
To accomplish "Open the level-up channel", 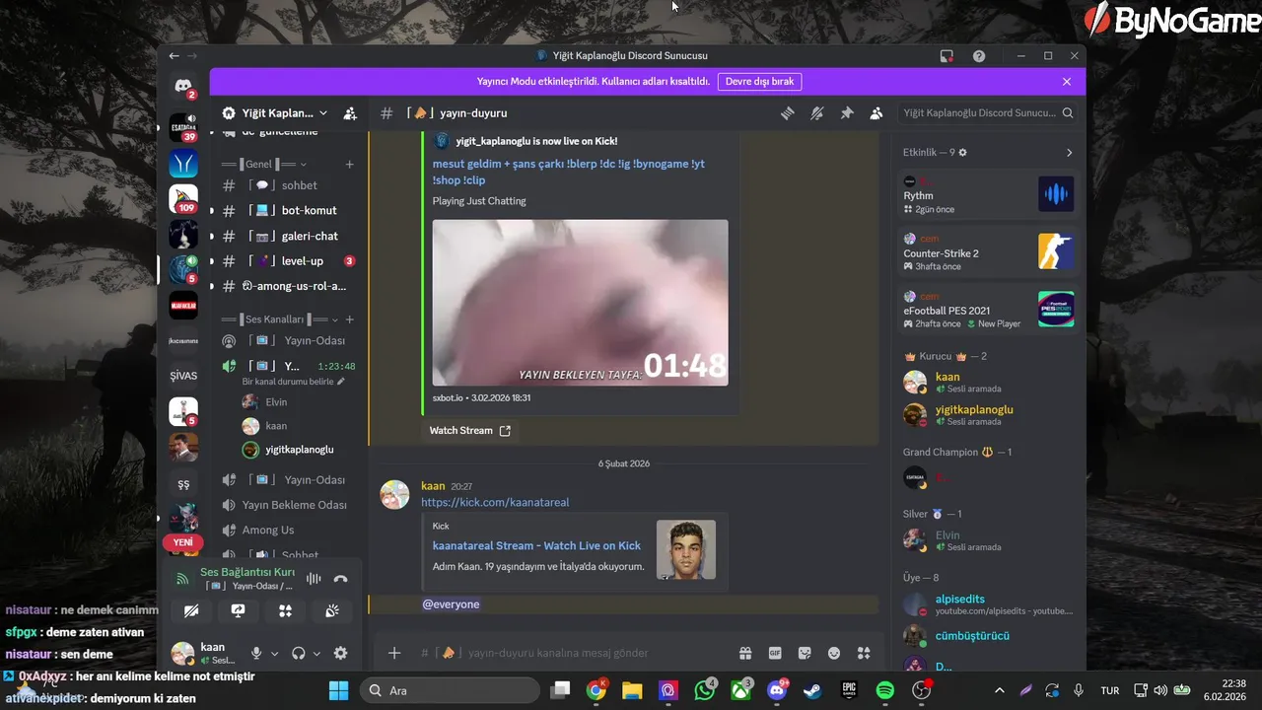I will [x=288, y=261].
